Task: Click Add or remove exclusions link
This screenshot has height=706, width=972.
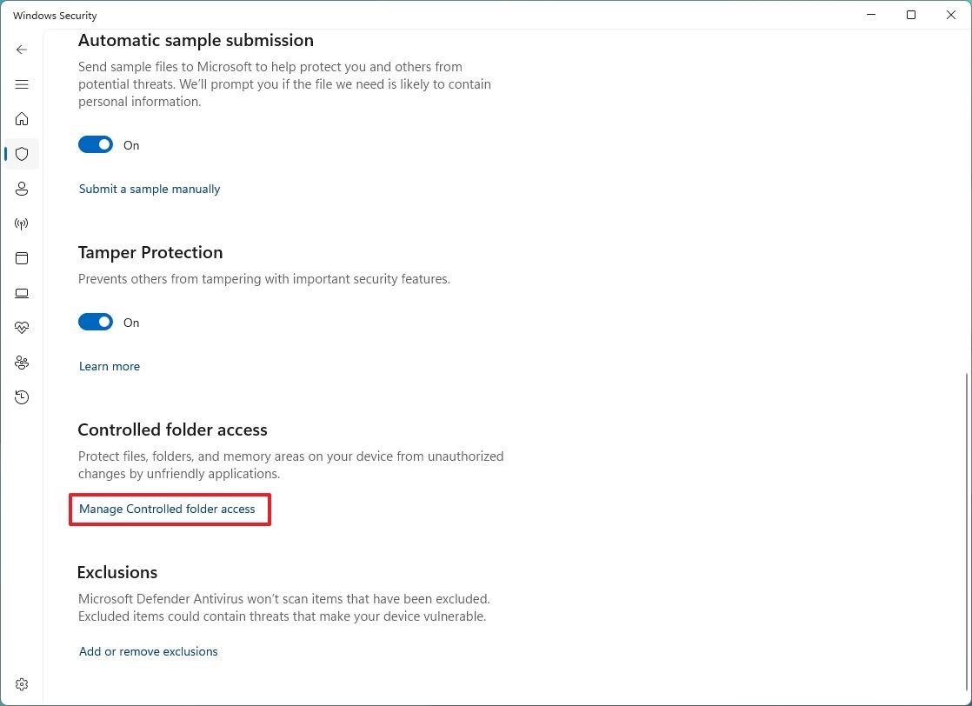Action: pos(149,651)
